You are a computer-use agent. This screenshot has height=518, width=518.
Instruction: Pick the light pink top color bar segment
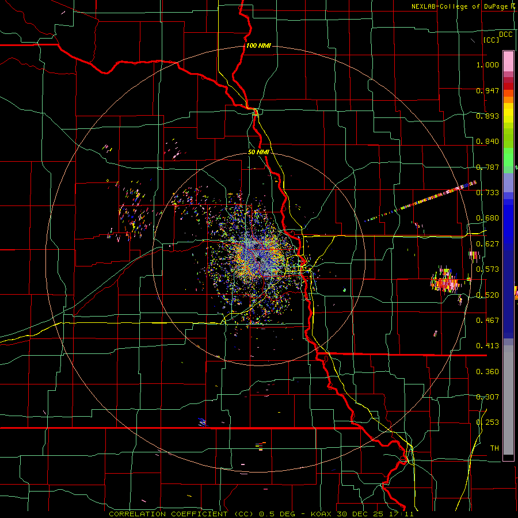pyautogui.click(x=508, y=62)
